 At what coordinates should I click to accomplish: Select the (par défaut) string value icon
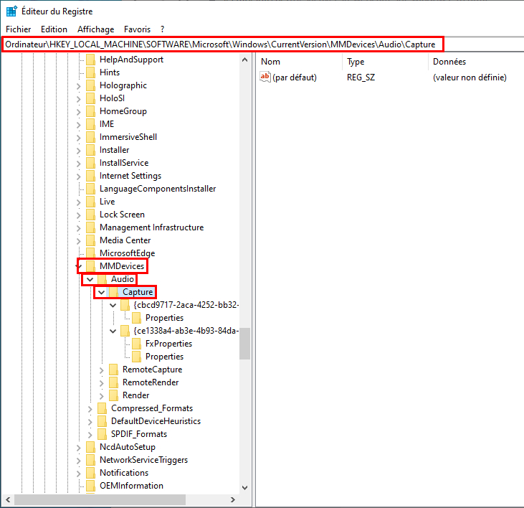pos(265,77)
